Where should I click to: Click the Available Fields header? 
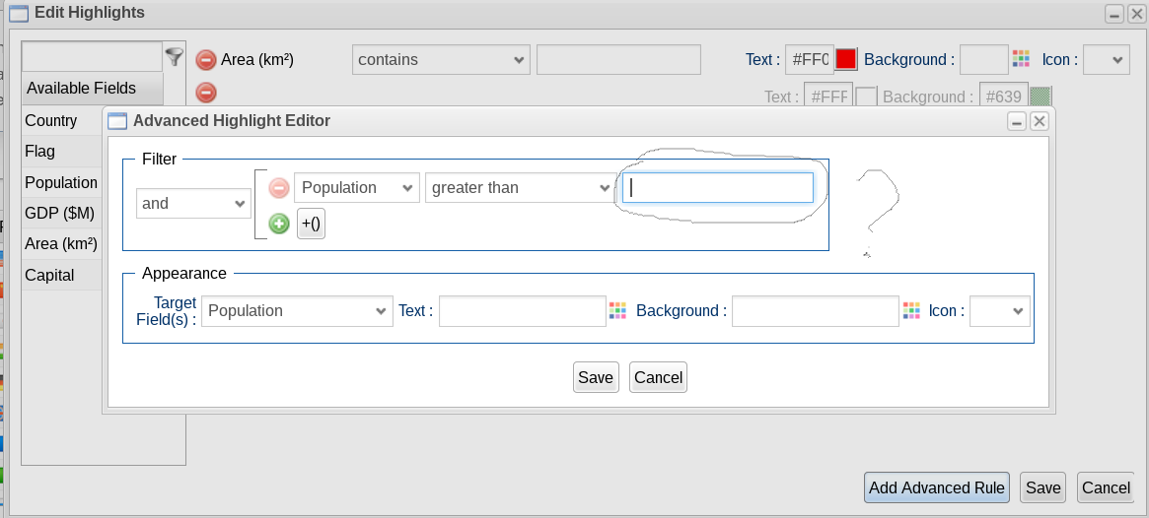93,89
